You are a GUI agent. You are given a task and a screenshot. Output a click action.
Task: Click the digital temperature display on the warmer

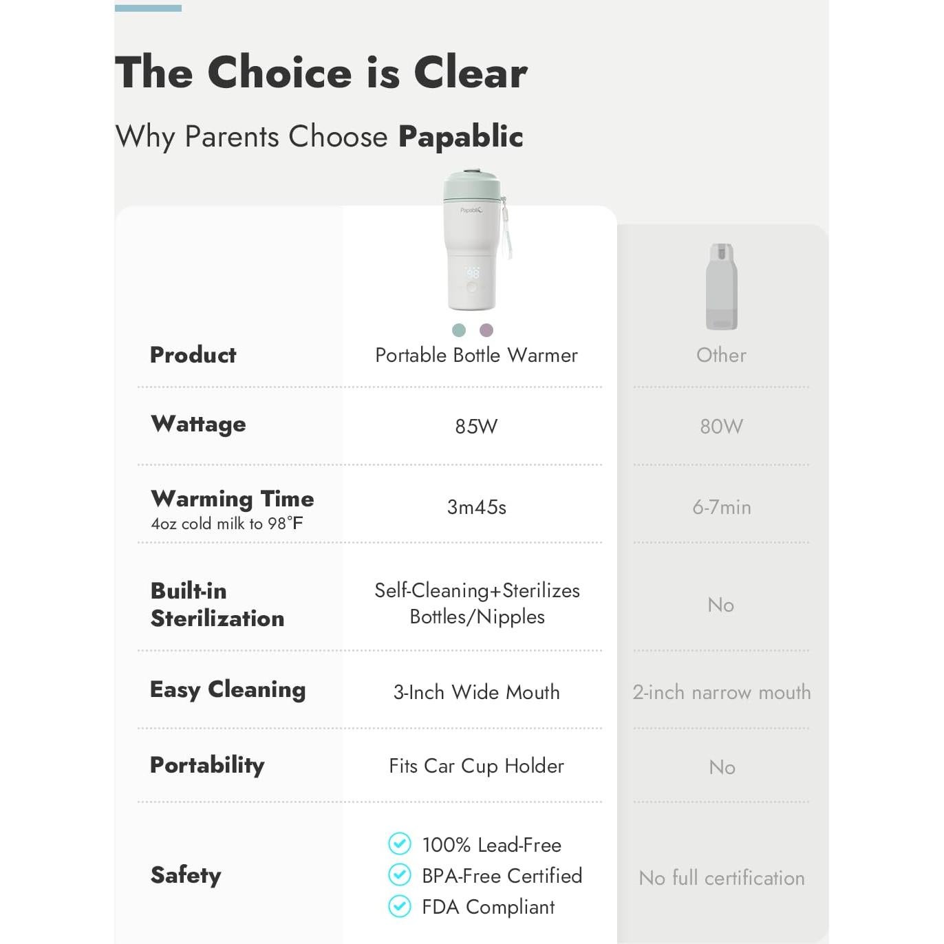pos(473,273)
